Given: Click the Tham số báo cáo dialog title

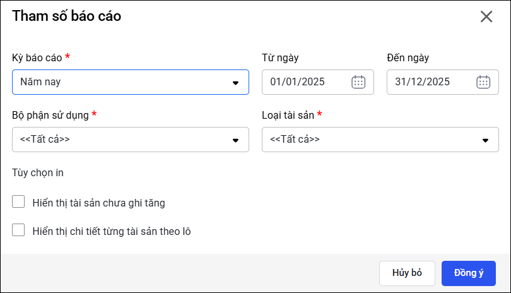Looking at the screenshot, I should point(66,16).
